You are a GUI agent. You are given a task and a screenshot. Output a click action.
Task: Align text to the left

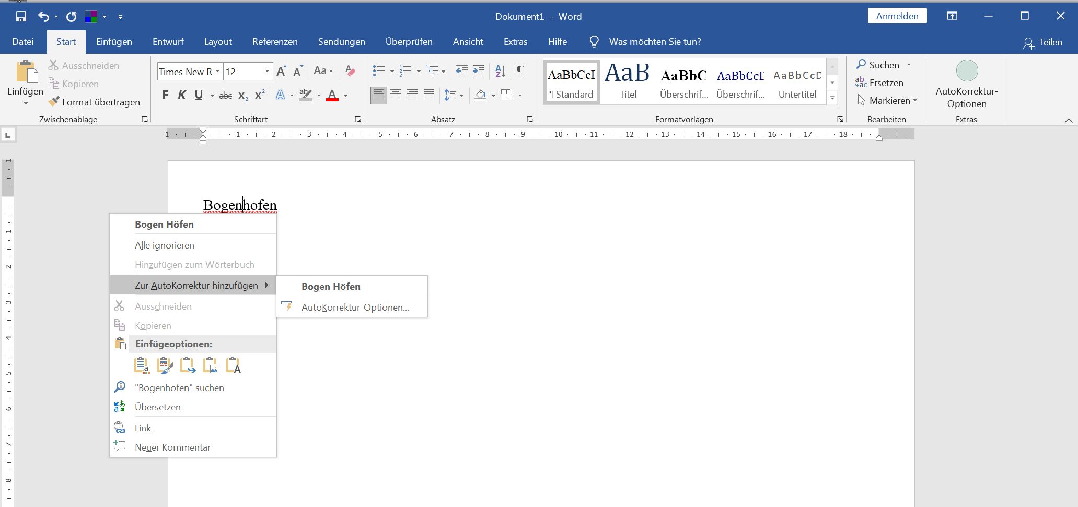(x=379, y=95)
